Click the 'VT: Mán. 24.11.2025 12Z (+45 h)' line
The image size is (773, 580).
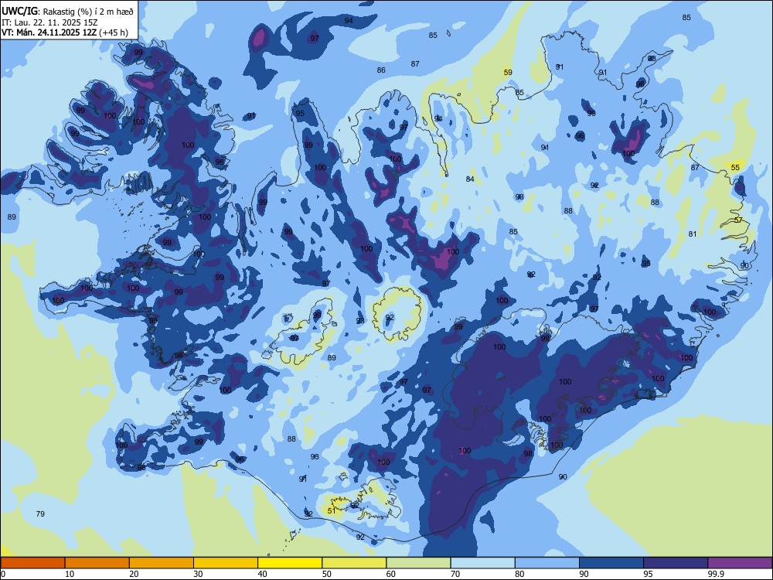pyautogui.click(x=65, y=32)
